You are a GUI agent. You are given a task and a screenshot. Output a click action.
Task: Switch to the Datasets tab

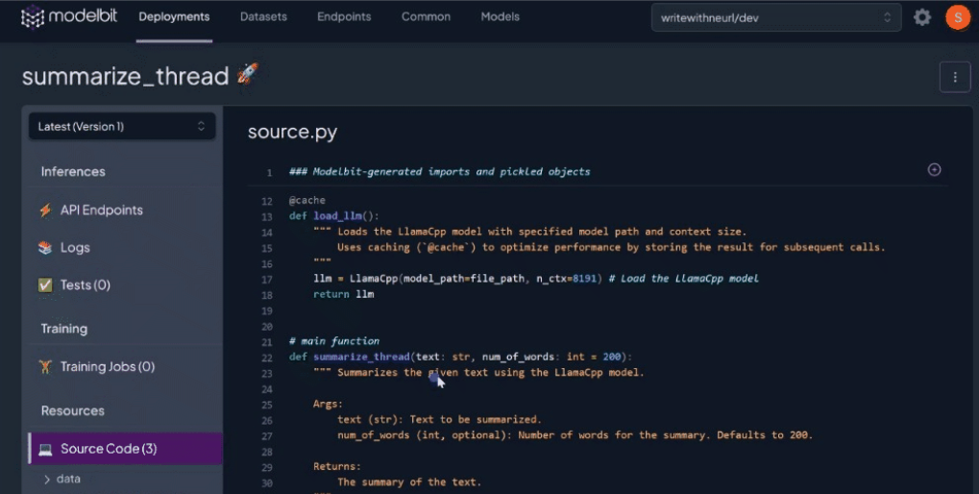(263, 17)
